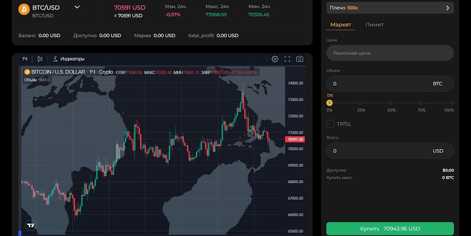Take a chart snapshot with the camera icon
This screenshot has width=471, height=236.
coord(300,59)
